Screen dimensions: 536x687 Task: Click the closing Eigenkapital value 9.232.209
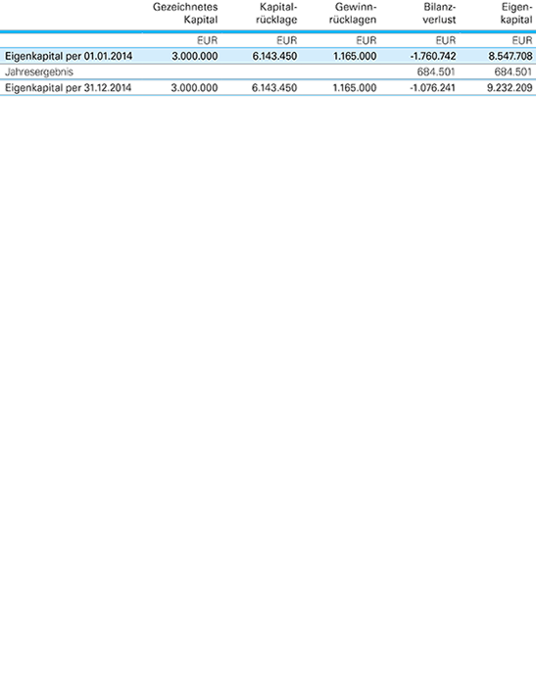(x=510, y=87)
